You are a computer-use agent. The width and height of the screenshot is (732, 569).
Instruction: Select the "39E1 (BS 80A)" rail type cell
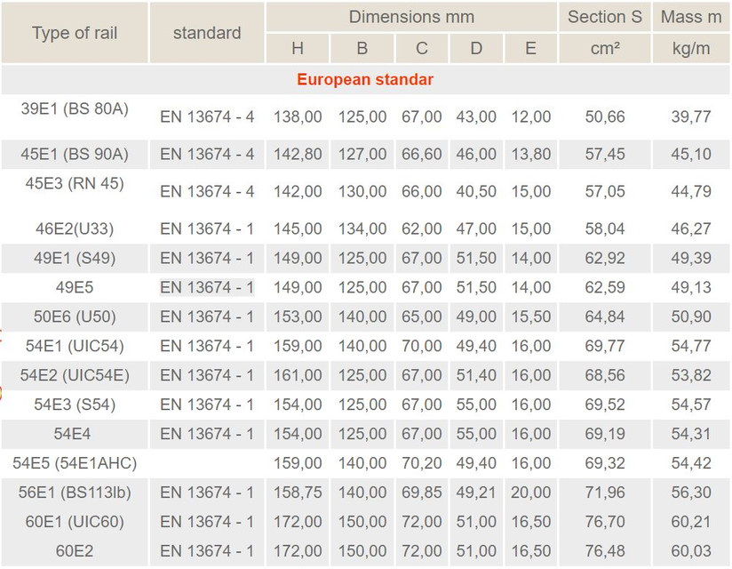75,108
